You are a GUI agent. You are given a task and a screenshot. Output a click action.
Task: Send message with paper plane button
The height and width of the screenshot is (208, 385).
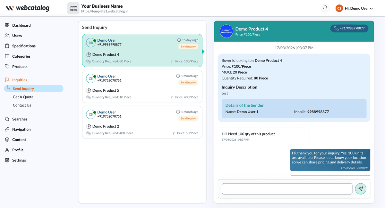point(361,189)
